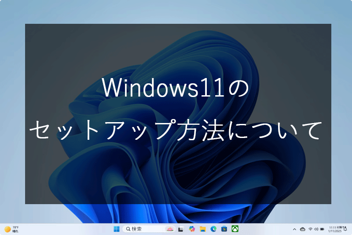352x235 pixels.
Task: Click the "Windows11の" title text
Action: pos(176,89)
